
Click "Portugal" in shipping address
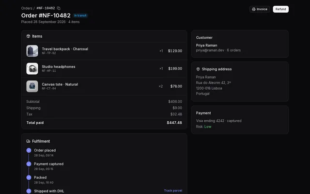[x=202, y=94]
